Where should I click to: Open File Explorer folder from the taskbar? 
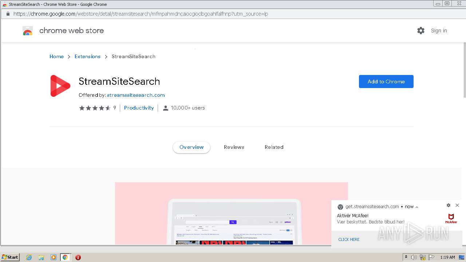[x=41, y=257]
